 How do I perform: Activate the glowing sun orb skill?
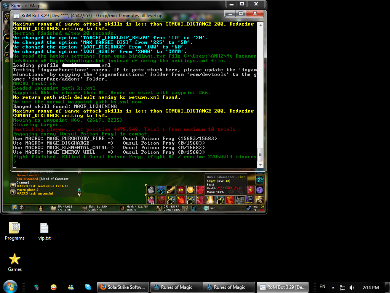190,190
